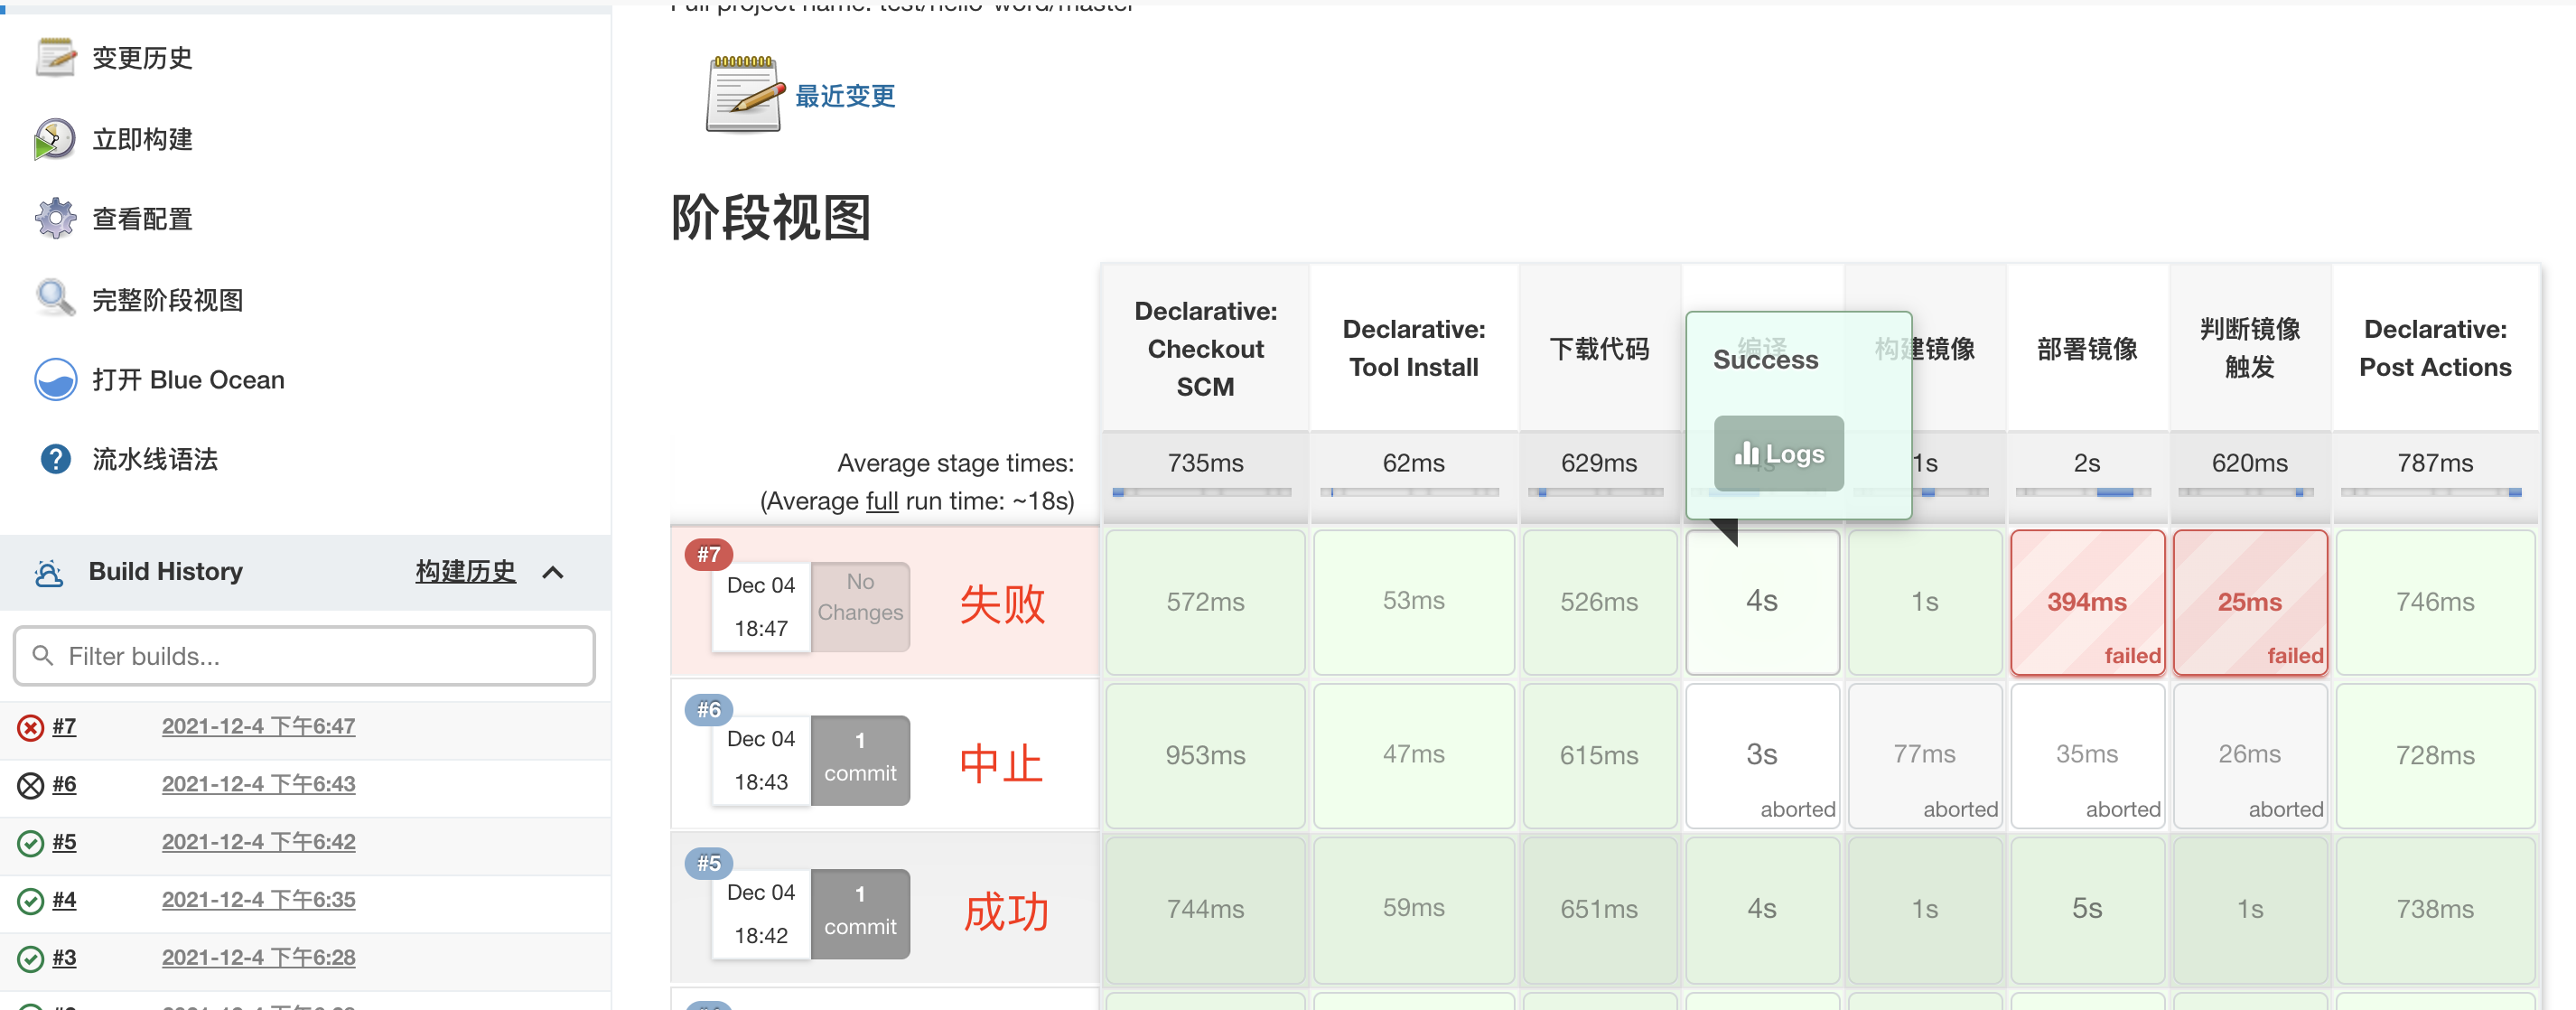
Task: Click build #7 failed status icon
Action: click(31, 728)
